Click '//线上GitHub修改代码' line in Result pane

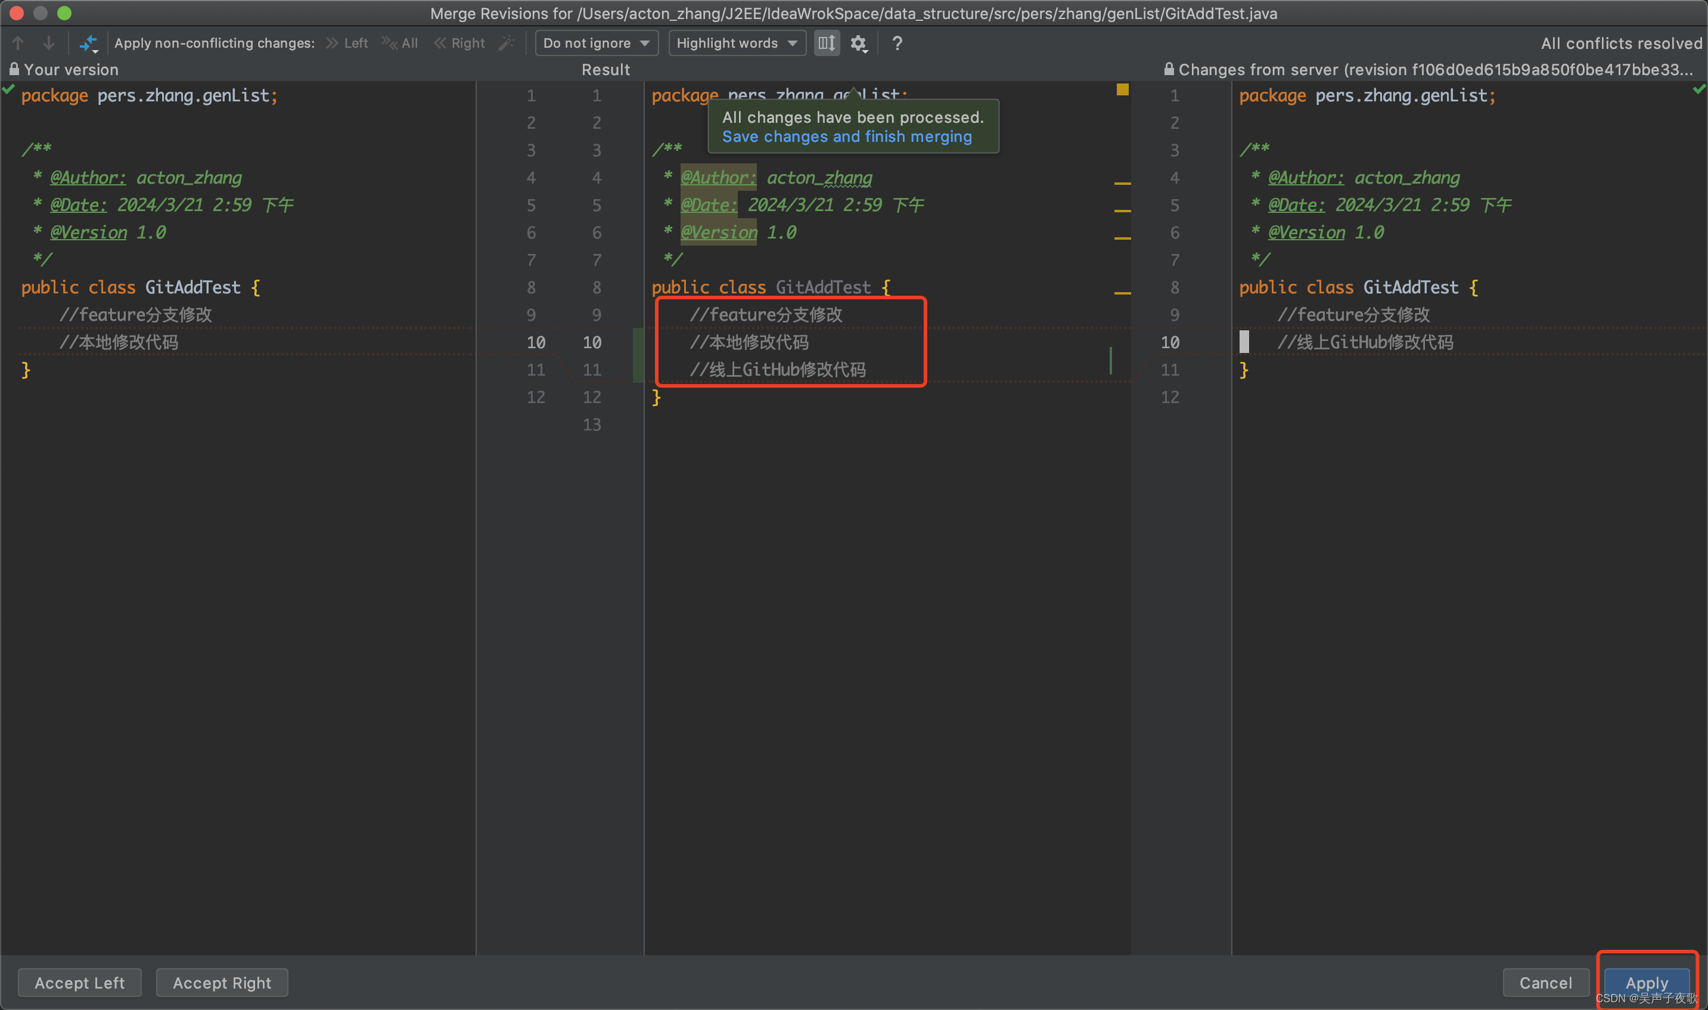(778, 369)
